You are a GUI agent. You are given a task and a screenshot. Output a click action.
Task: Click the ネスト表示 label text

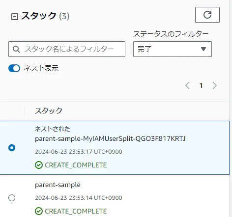[x=41, y=68]
